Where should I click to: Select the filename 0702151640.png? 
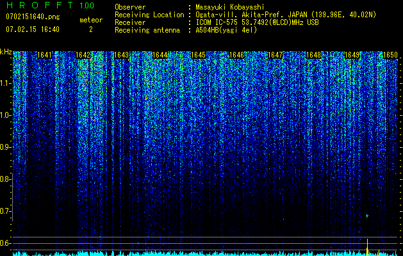(33, 17)
